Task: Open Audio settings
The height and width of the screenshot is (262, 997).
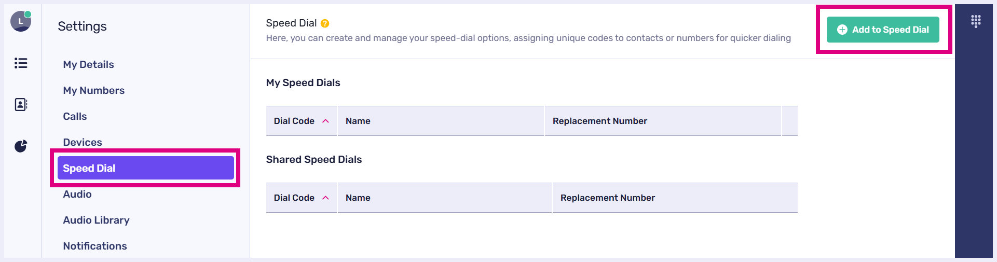Action: pos(77,194)
